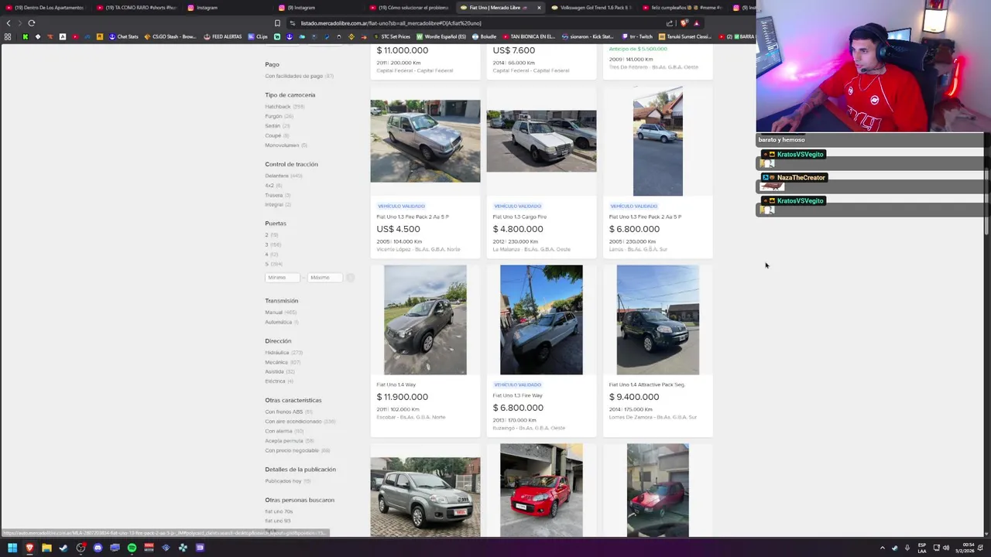Filter traction by Trasera
The image size is (991, 557).
point(277,195)
